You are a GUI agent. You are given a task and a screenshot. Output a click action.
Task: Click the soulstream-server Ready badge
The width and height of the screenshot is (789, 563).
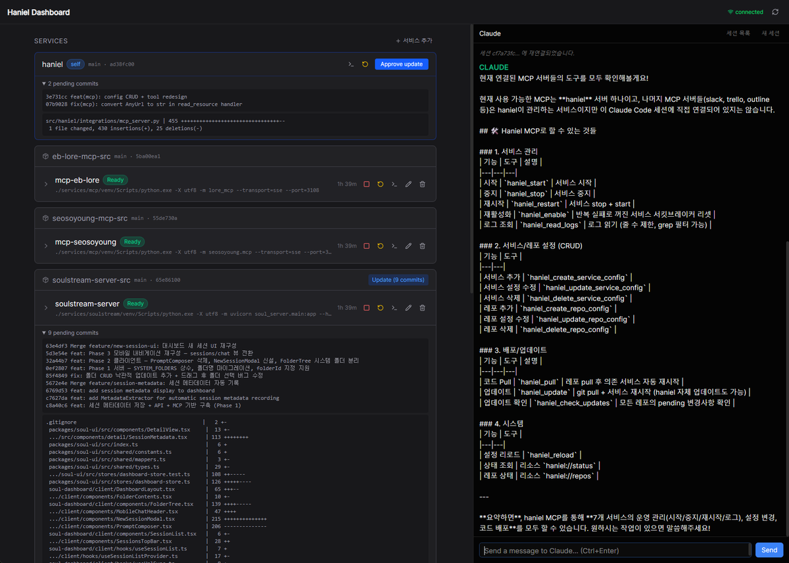coord(135,304)
